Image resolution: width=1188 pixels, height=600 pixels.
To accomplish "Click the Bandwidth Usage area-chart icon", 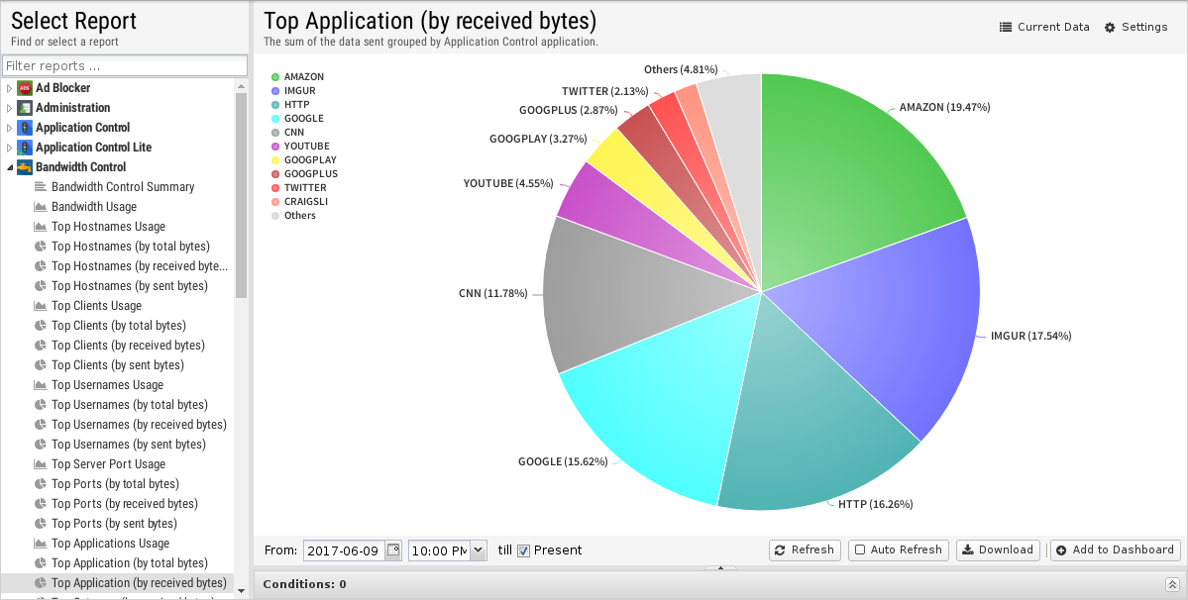I will pyautogui.click(x=41, y=206).
